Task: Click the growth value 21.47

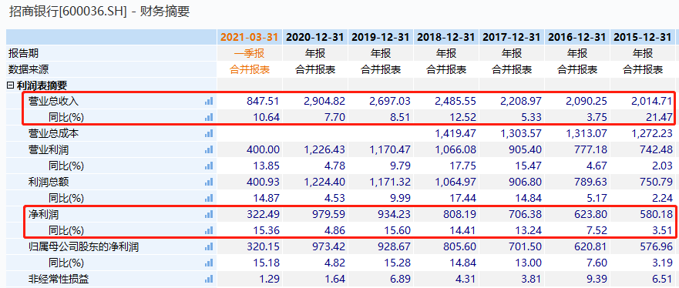Action: pyautogui.click(x=660, y=117)
